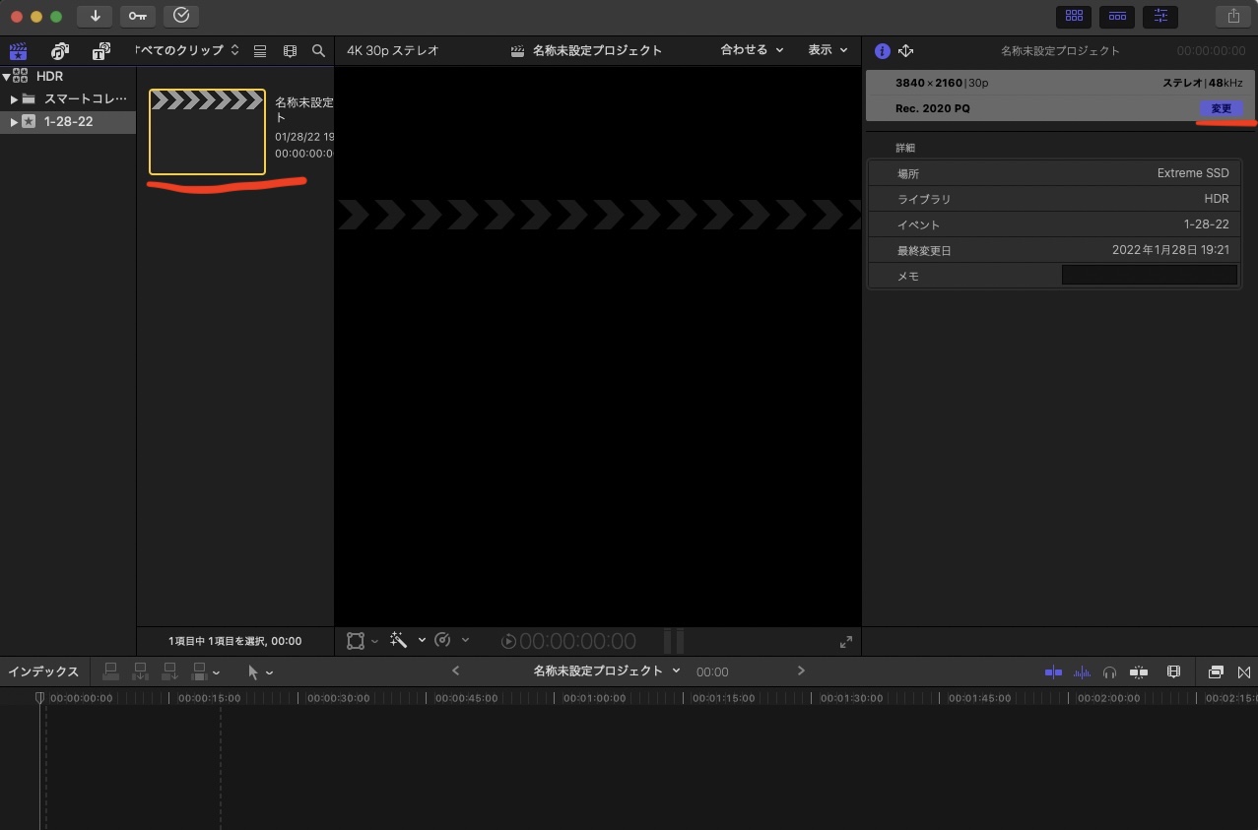This screenshot has height=830, width=1258.
Task: Open the インデックス timeline index
Action: tap(43, 671)
